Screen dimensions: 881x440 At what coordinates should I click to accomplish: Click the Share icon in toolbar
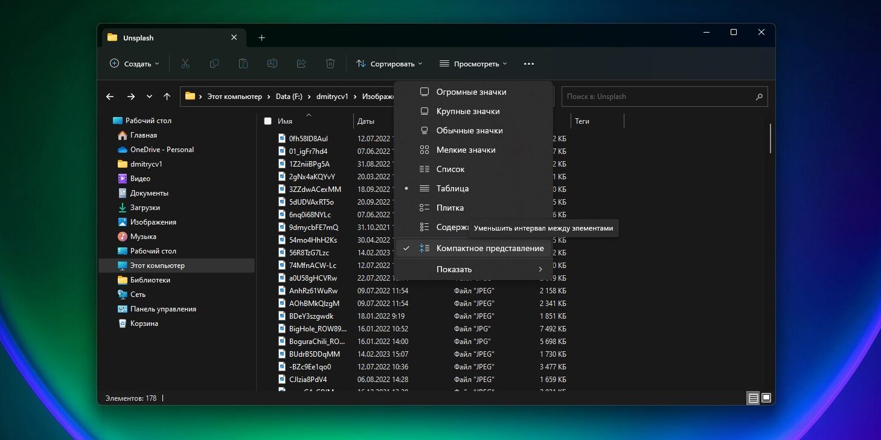pos(301,63)
